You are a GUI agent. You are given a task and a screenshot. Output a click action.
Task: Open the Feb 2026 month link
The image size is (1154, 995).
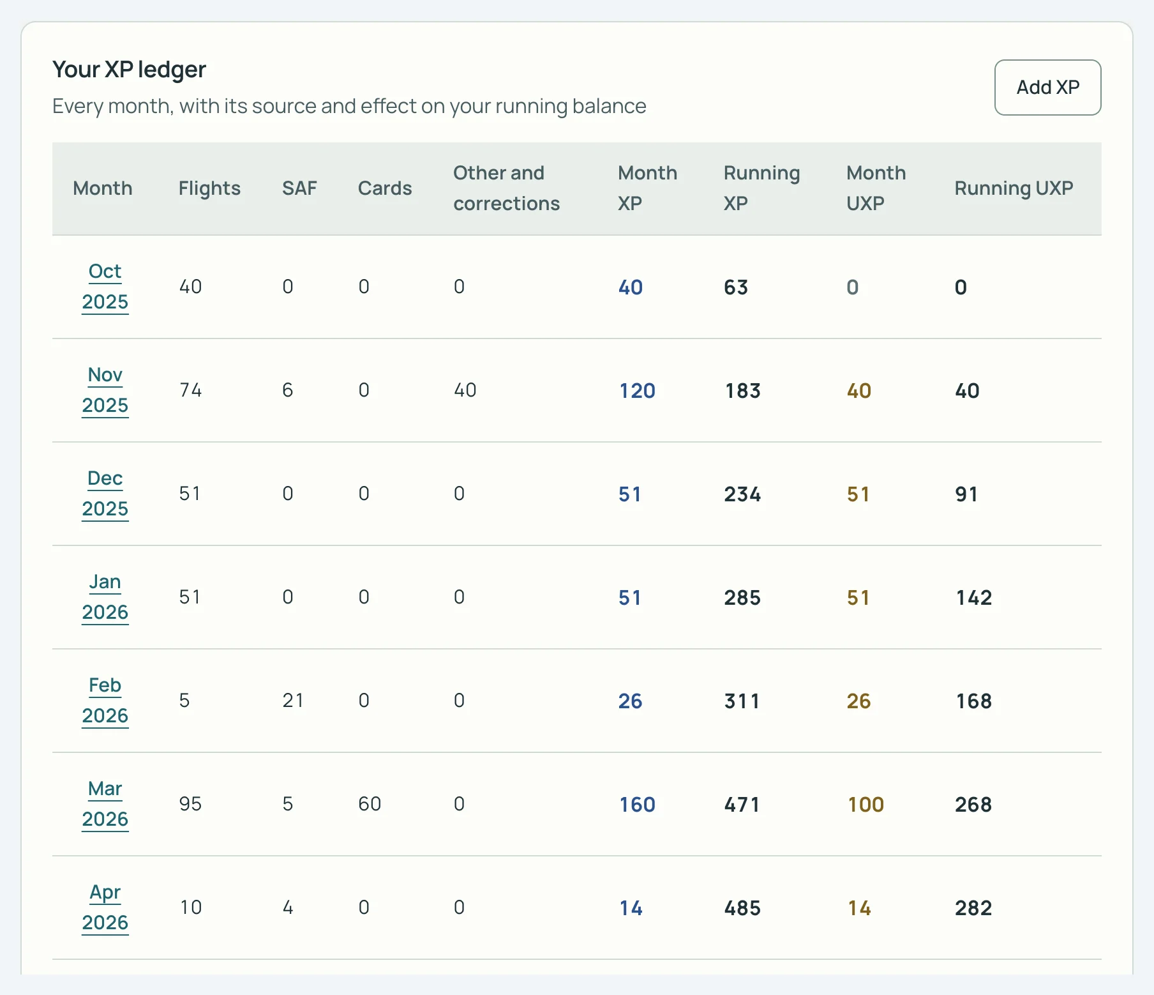[x=105, y=701]
